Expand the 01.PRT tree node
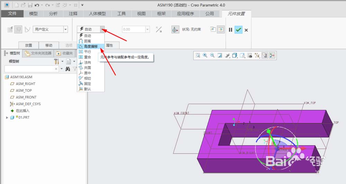Viewport: 346px width, 184px height. [7, 118]
